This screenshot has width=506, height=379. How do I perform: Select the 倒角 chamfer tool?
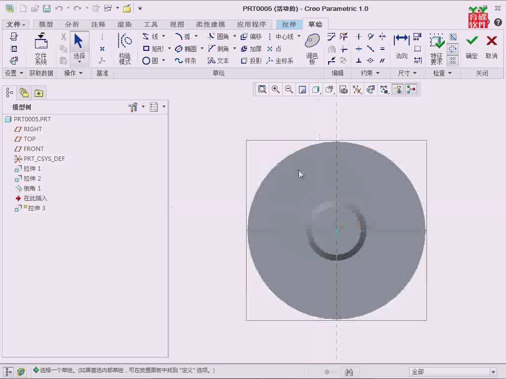tap(218, 49)
